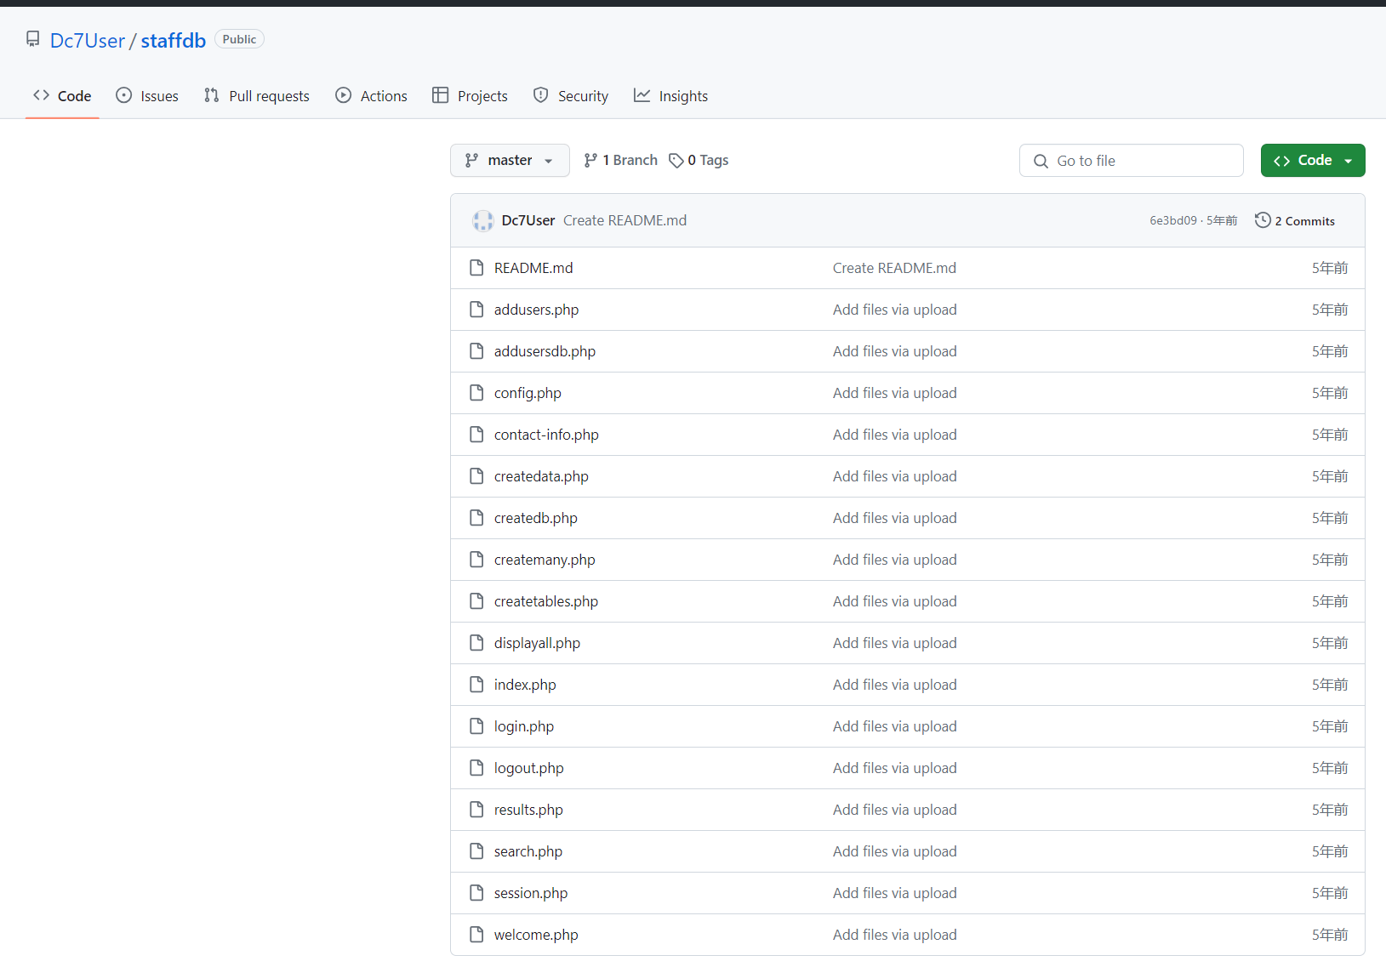Open the master branch selector dropdown

(510, 160)
